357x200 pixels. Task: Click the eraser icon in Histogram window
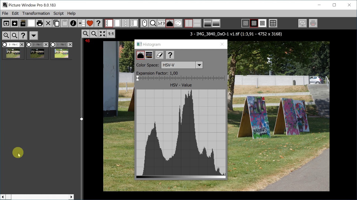tap(159, 55)
